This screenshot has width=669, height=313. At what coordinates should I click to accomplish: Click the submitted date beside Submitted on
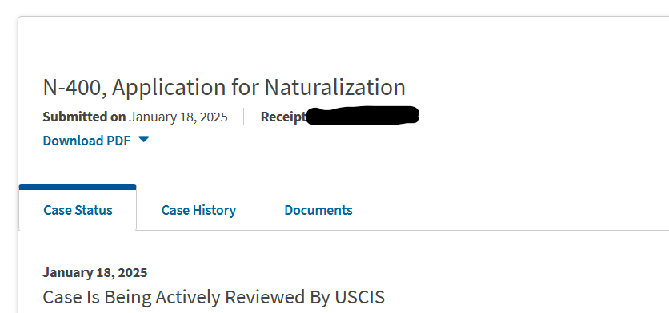pyautogui.click(x=178, y=117)
